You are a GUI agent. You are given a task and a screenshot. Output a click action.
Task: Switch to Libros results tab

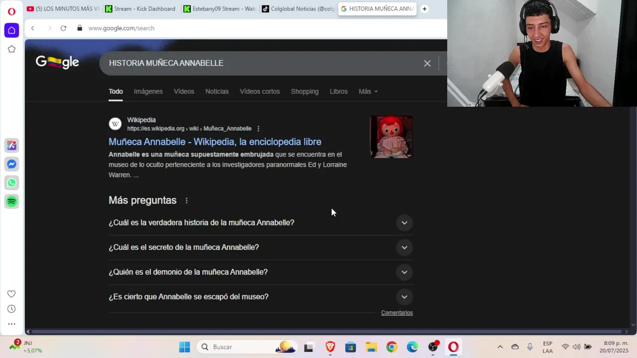tap(338, 91)
